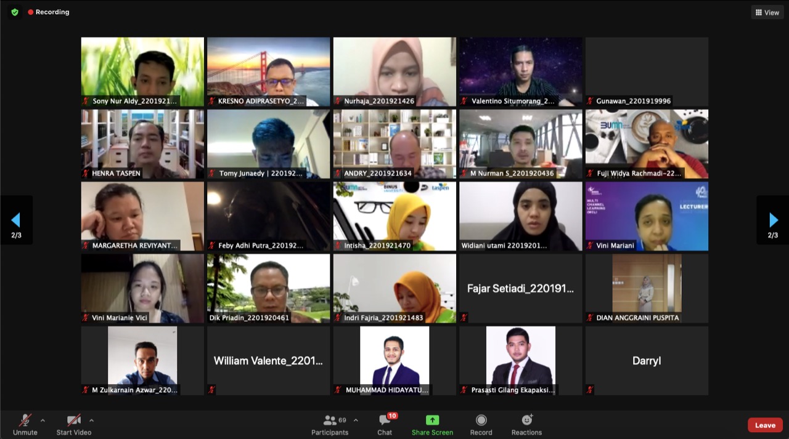Viewport: 789px width, 439px height.
Task: Click the green Share Screen icon
Action: pyautogui.click(x=432, y=420)
